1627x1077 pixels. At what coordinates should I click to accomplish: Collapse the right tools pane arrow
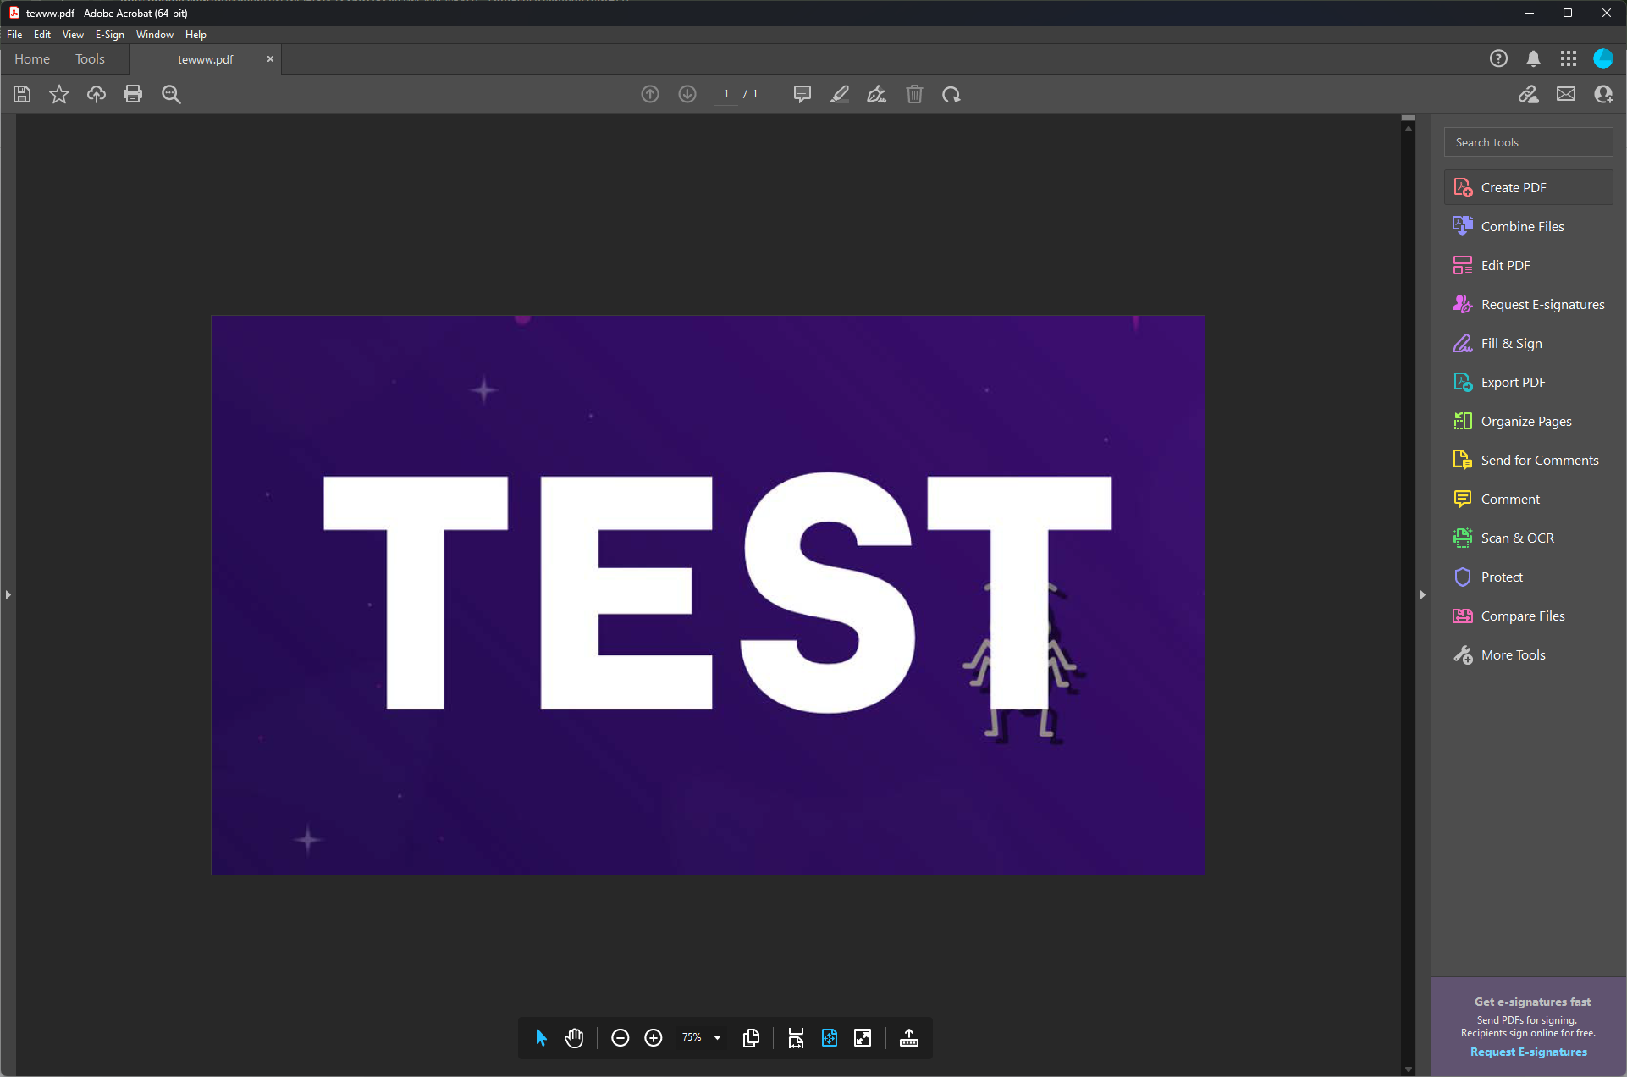click(1422, 594)
